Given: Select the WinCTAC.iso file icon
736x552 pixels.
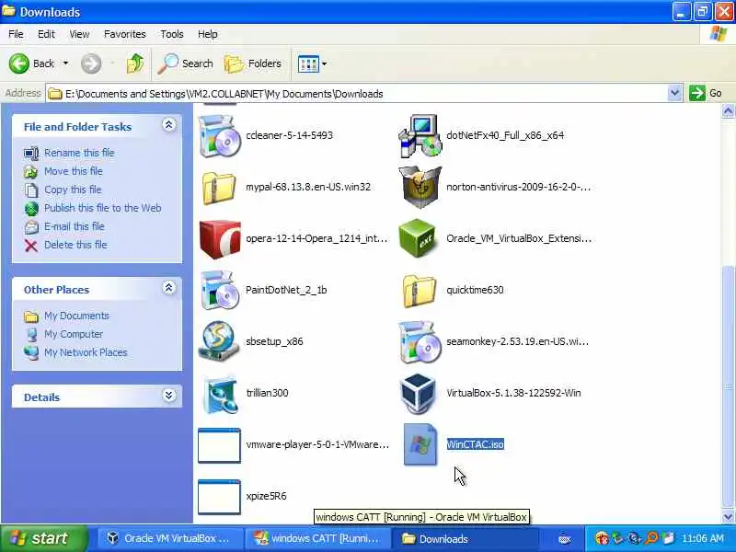Looking at the screenshot, I should [x=420, y=444].
